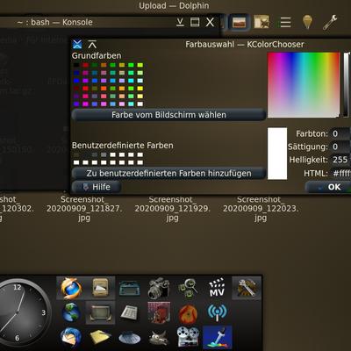Open the wrench and screwdriver settings icon in dock

pos(247,288)
